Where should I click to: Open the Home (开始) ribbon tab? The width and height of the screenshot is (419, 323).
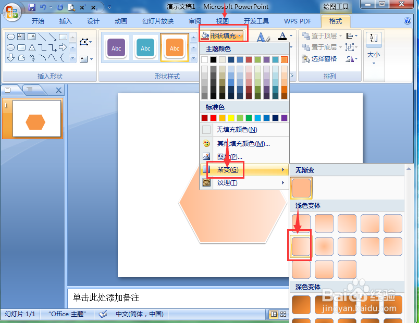coord(38,21)
